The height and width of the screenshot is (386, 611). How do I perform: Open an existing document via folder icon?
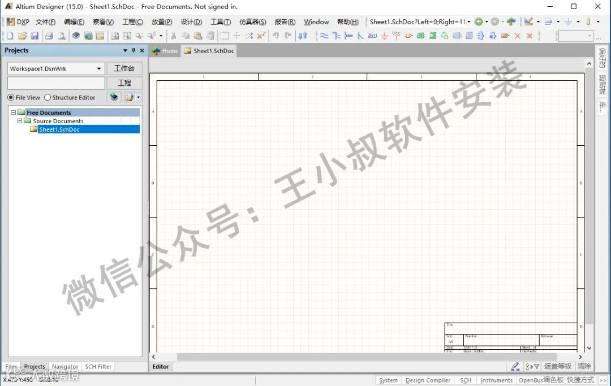pyautogui.click(x=22, y=36)
